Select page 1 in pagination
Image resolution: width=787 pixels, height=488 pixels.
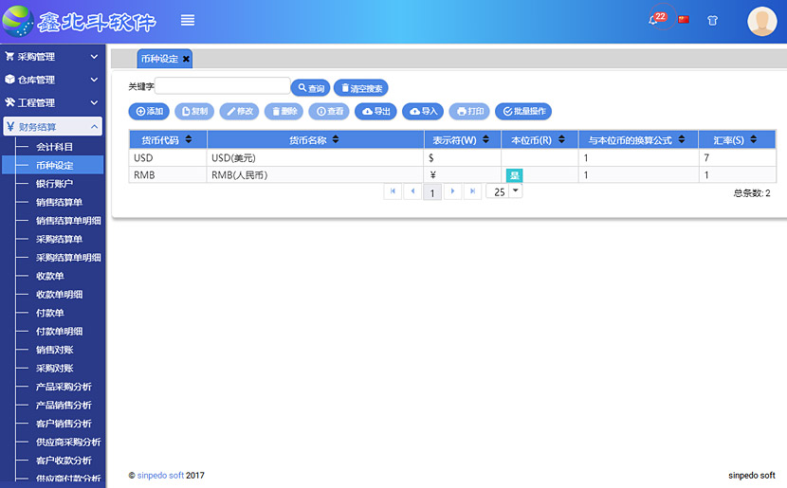click(432, 192)
